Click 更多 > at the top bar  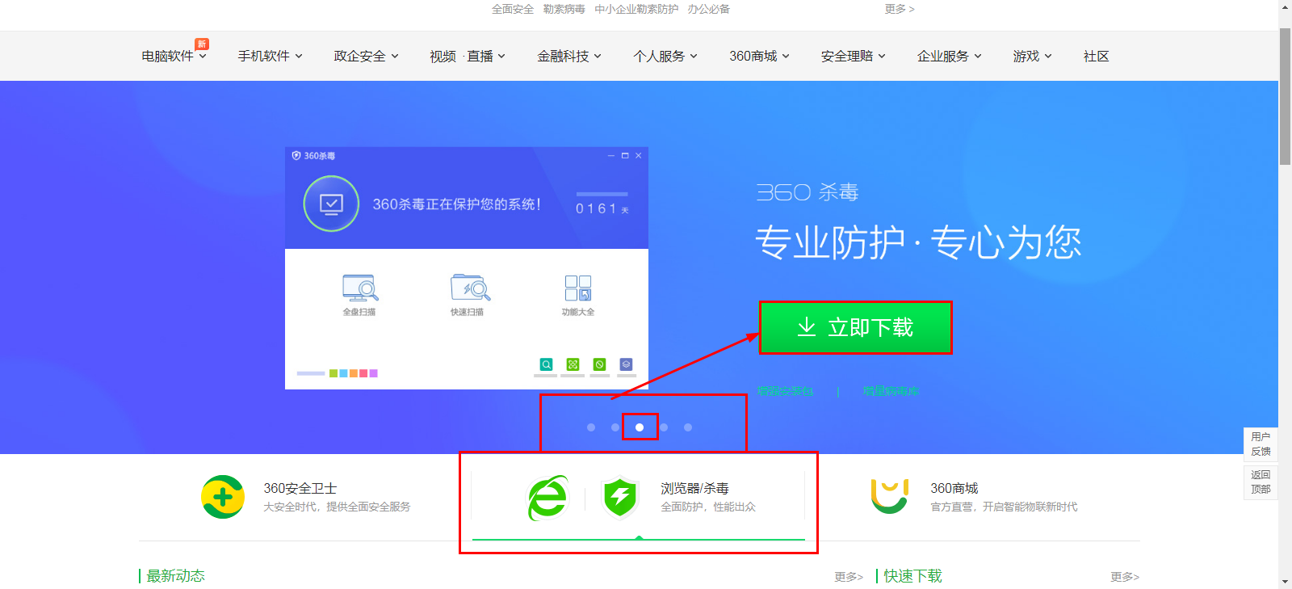click(x=900, y=9)
